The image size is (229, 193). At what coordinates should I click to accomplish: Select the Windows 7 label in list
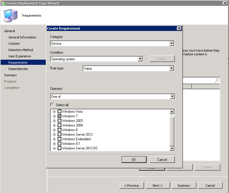[70, 116]
